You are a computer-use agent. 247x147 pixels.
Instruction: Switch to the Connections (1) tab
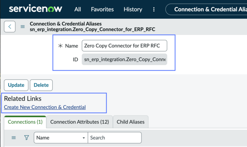(x=25, y=122)
